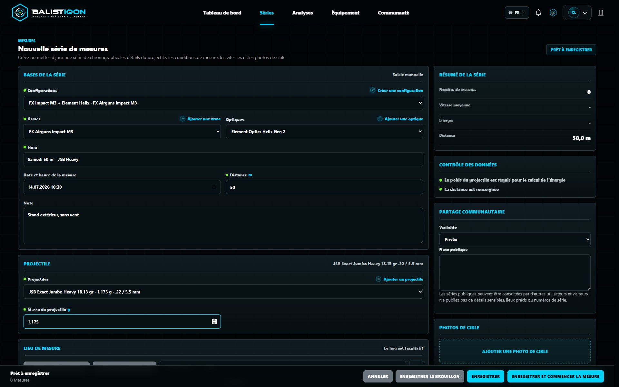Click the Ajouter une arme icon
Image resolution: width=619 pixels, height=387 pixels.
[182, 119]
